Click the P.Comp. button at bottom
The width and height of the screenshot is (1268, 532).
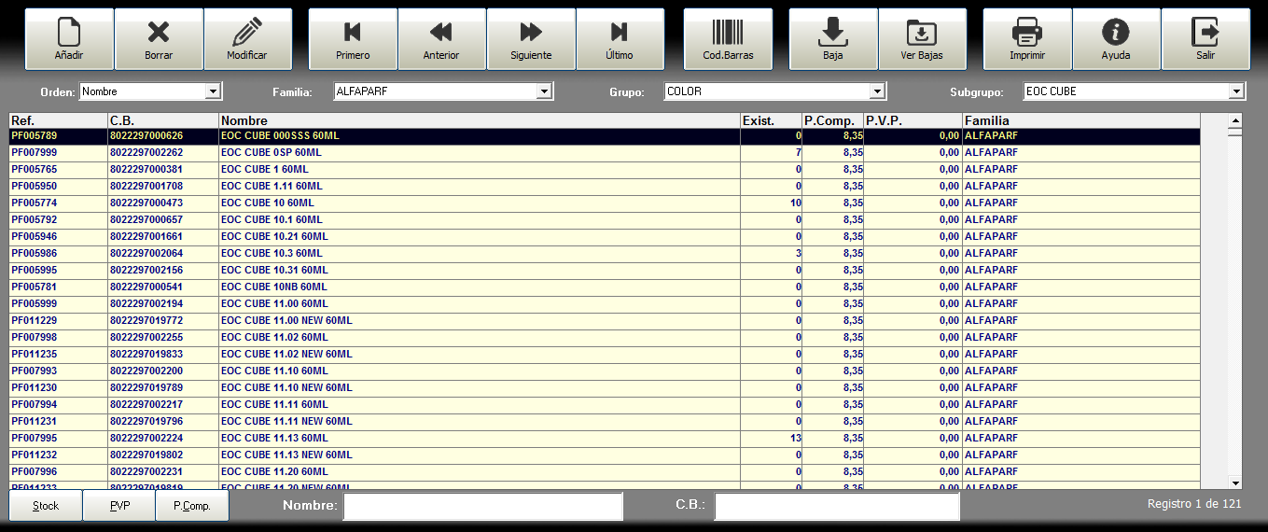pyautogui.click(x=192, y=506)
